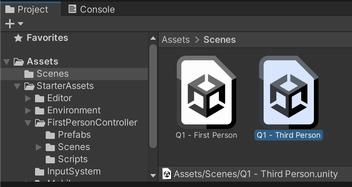Select the Environment folder in tree
352x187 pixels.
74,110
